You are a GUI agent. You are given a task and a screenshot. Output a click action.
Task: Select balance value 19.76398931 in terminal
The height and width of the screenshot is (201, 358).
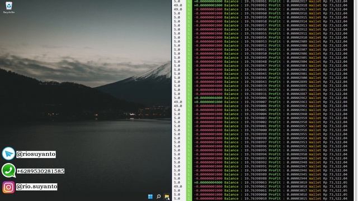(x=255, y=94)
